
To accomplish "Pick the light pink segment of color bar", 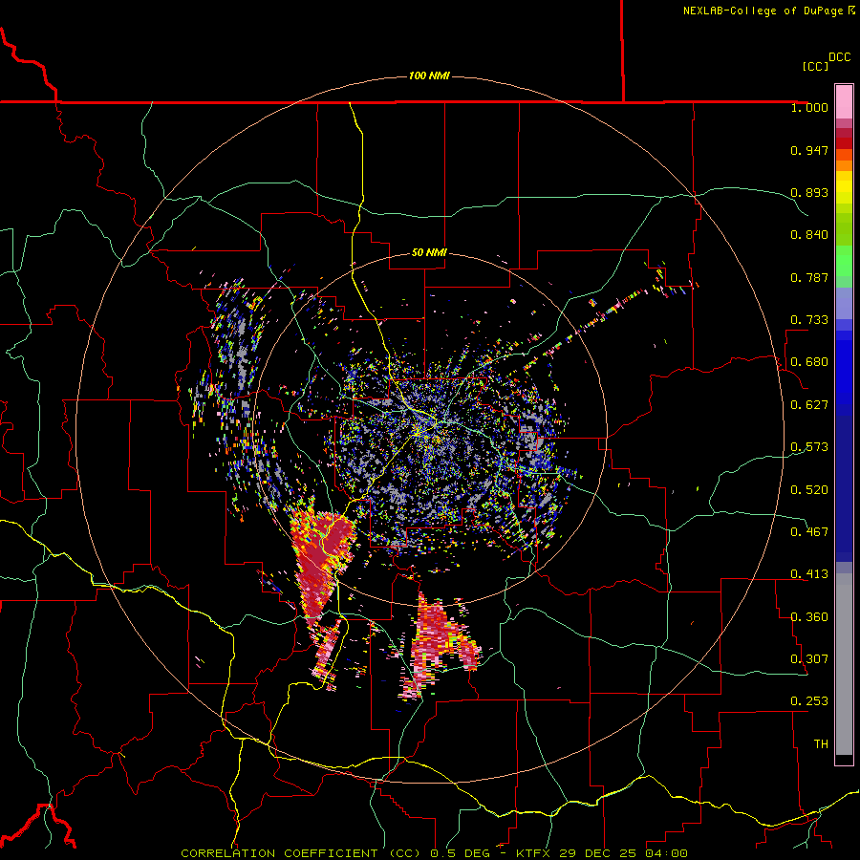I will coord(844,102).
